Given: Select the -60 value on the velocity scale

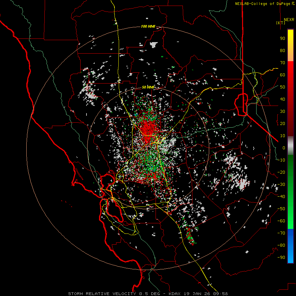Looking at the screenshot, I should pos(281,221).
